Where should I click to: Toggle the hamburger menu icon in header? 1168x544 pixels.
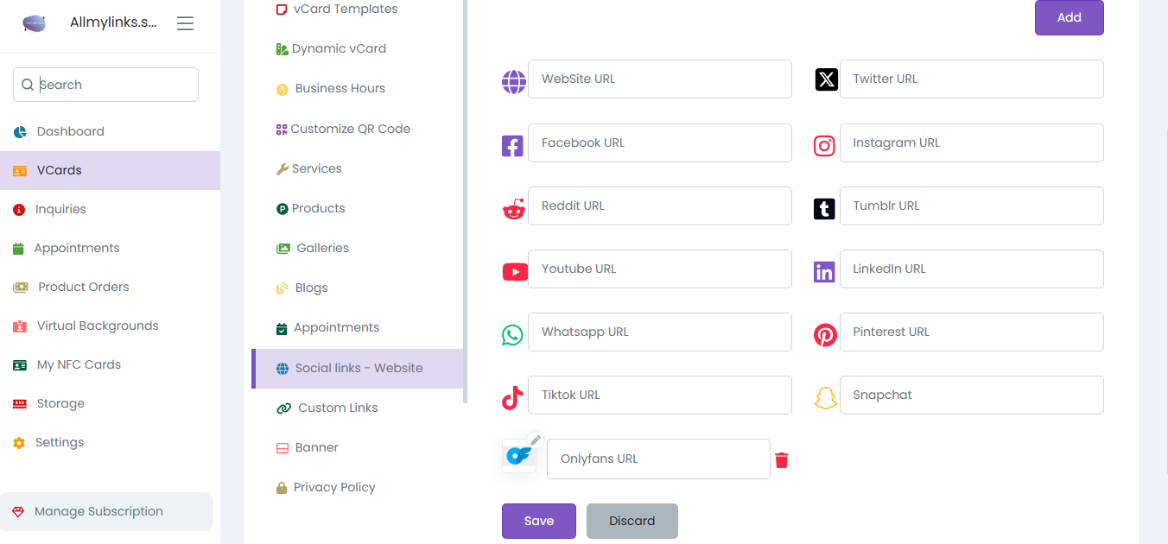tap(185, 23)
